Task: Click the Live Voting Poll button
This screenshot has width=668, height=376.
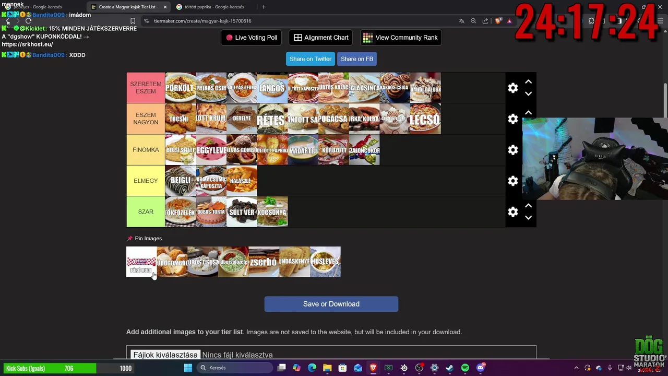Action: click(x=252, y=38)
